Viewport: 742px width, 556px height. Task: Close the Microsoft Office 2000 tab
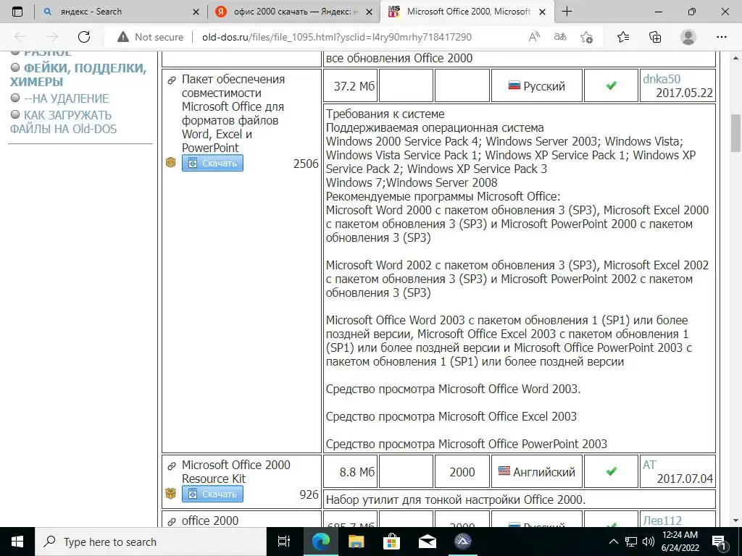click(x=542, y=12)
